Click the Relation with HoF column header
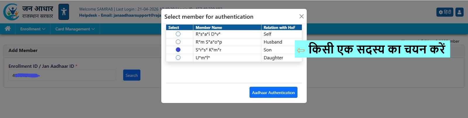 point(279,27)
